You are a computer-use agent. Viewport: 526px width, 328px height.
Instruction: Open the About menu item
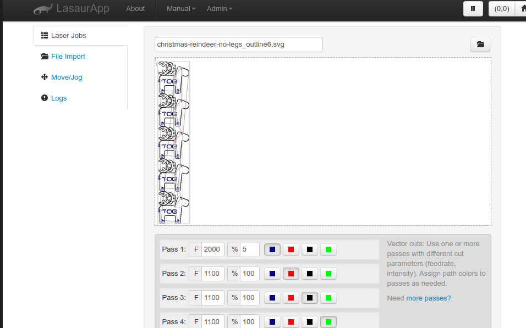tap(135, 9)
